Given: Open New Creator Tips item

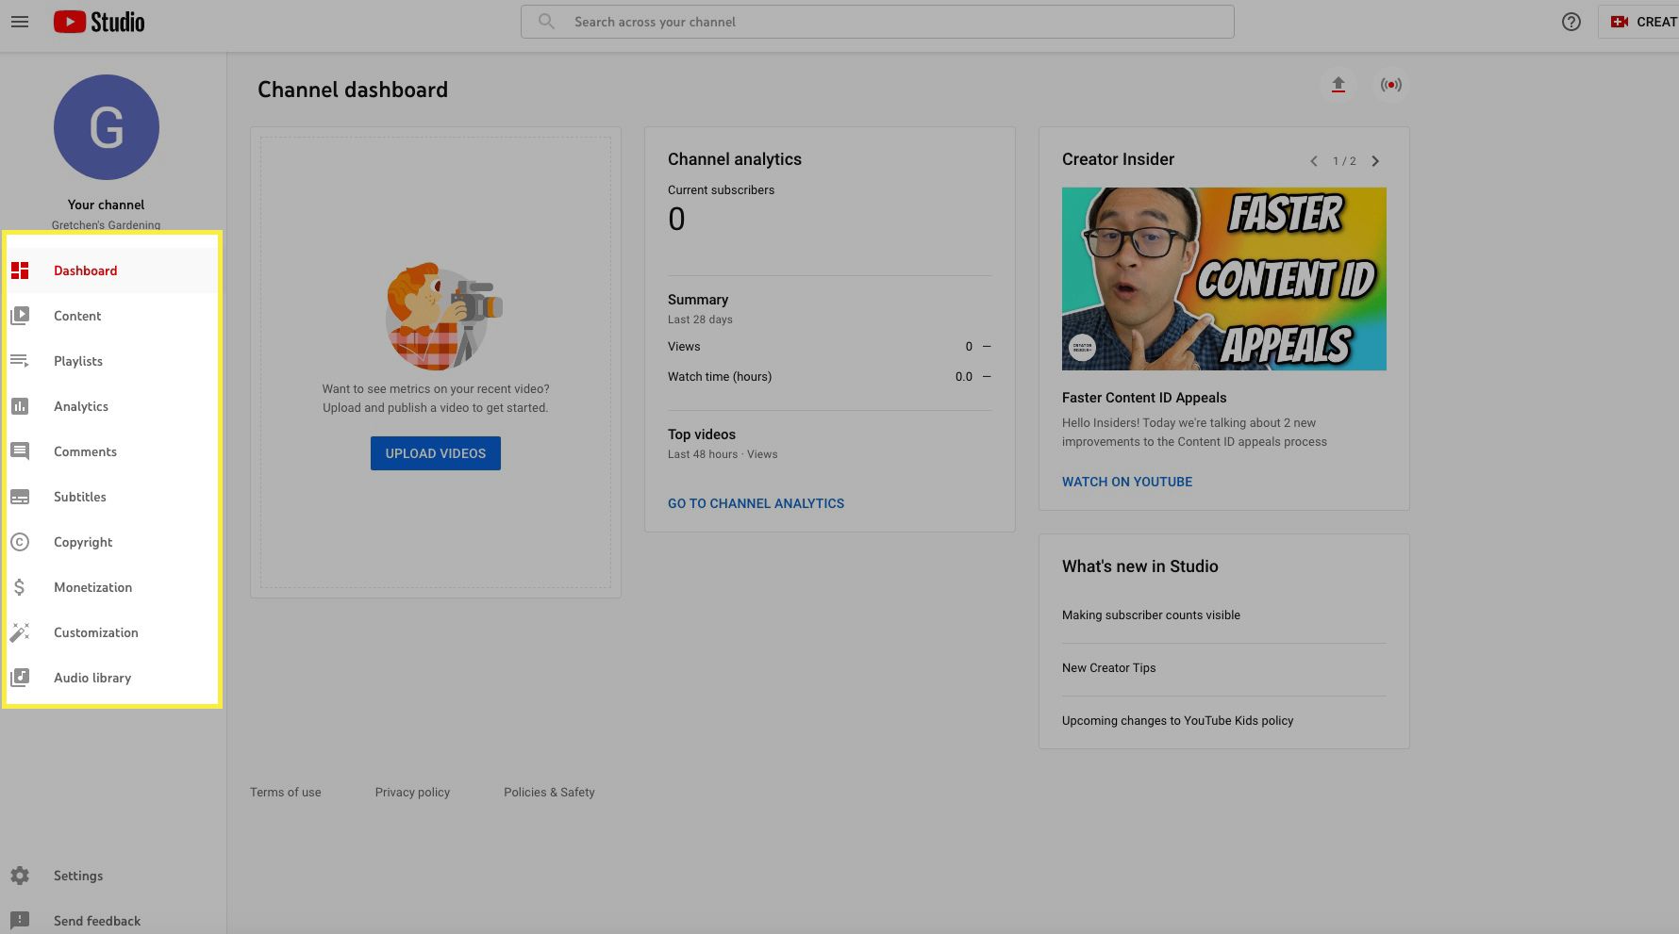Looking at the screenshot, I should coord(1108,668).
